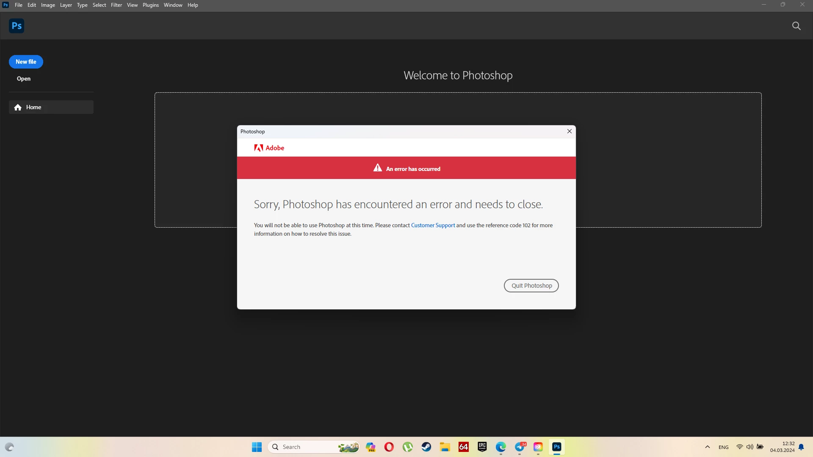Open the search magnifier icon
The width and height of the screenshot is (813, 457).
[796, 26]
